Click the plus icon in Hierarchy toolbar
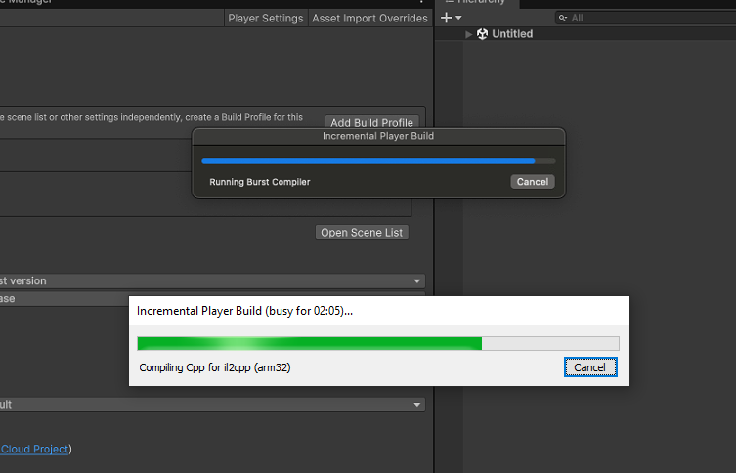736x473 pixels. [446, 18]
